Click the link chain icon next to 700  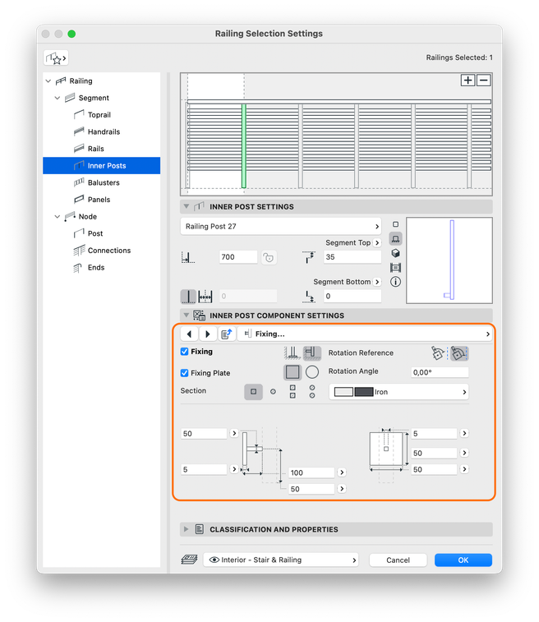269,257
